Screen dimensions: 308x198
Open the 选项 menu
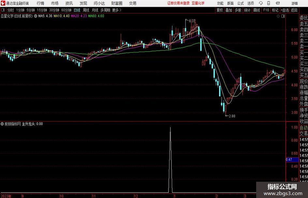[x=250, y=3]
